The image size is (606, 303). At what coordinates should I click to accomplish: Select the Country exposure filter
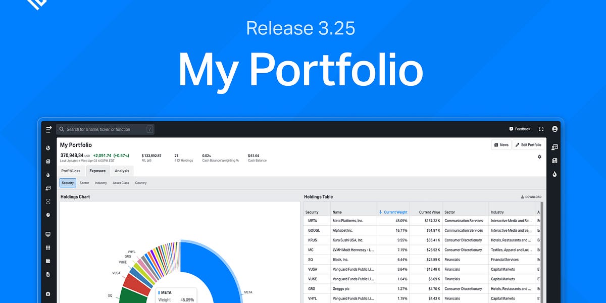[x=141, y=183]
